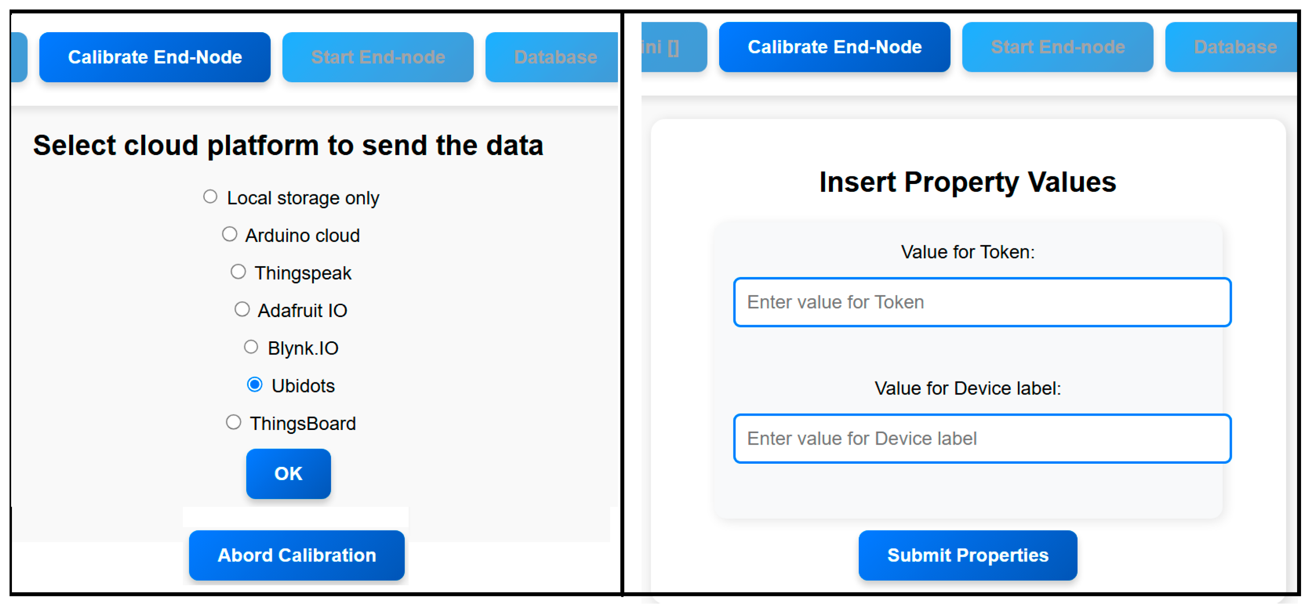This screenshot has width=1309, height=606.
Task: Select the Local storage only radio option
Action: [x=210, y=197]
